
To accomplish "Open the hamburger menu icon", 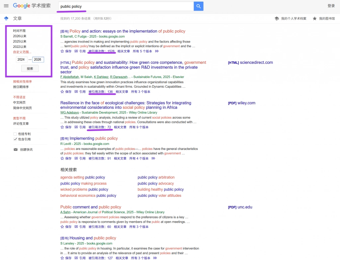I will (x=6, y=6).
